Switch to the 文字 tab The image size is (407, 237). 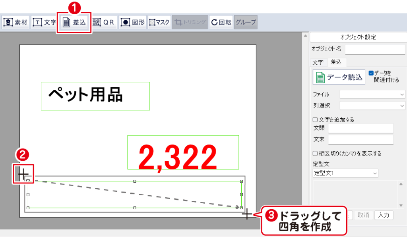click(x=318, y=62)
